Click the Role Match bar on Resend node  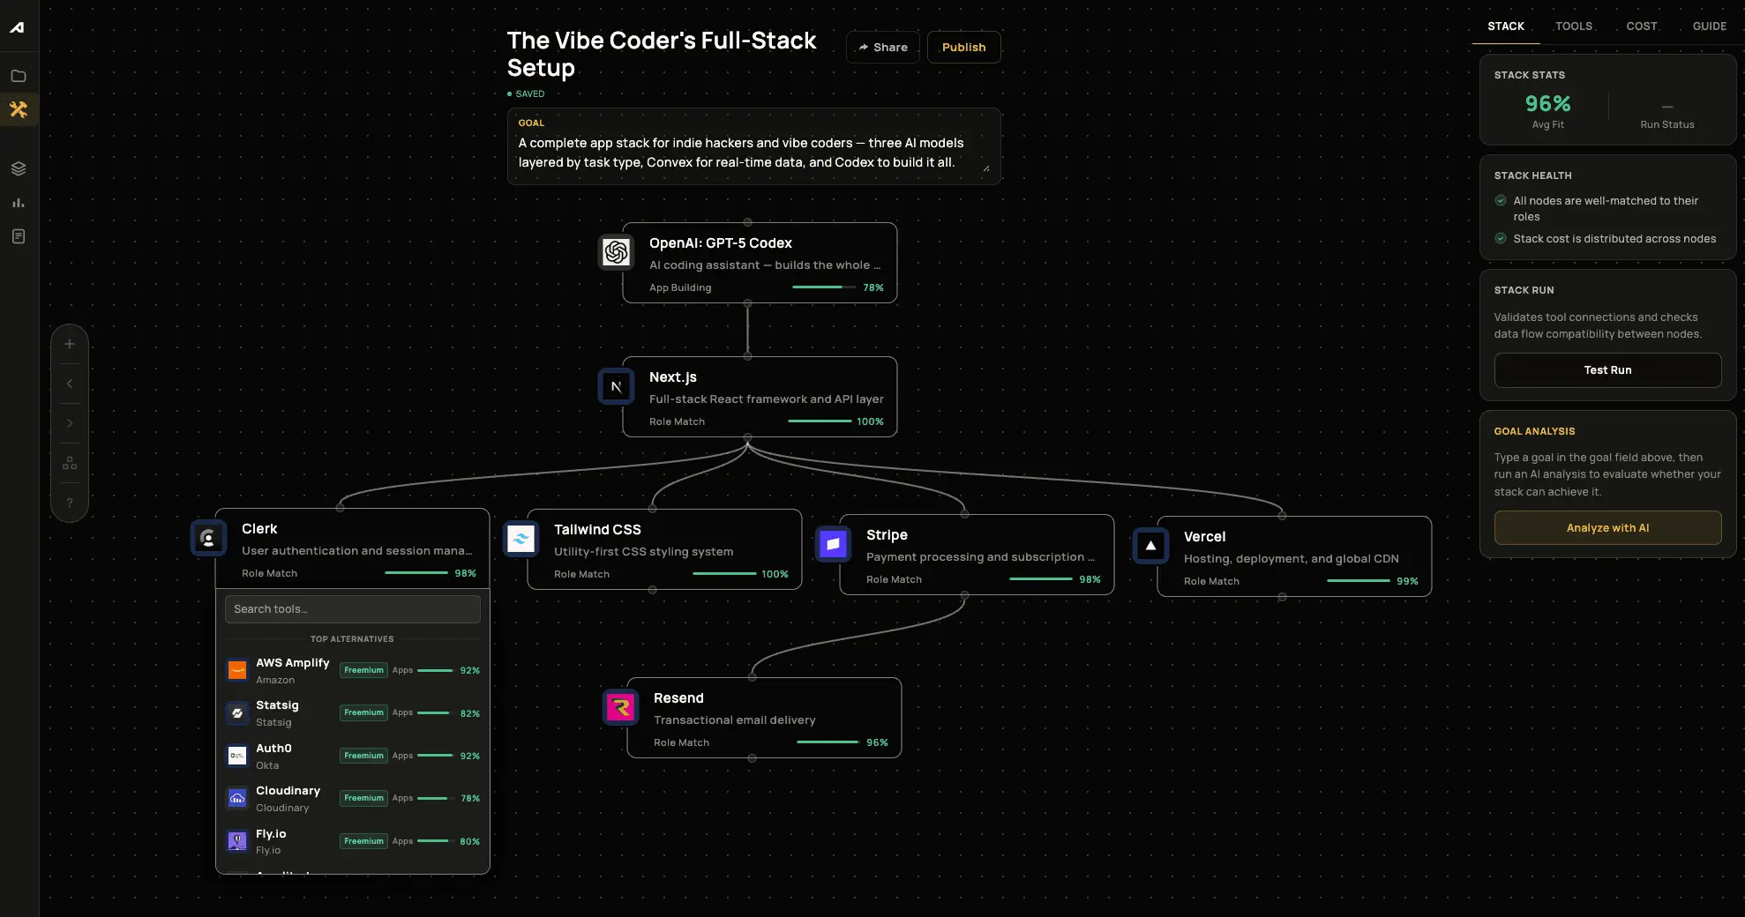[x=828, y=742]
